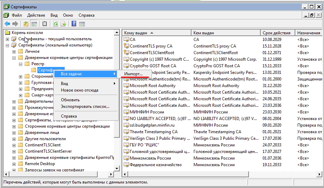Open the Окно menu in the menu bar
The image size is (324, 188).
point(68,15)
